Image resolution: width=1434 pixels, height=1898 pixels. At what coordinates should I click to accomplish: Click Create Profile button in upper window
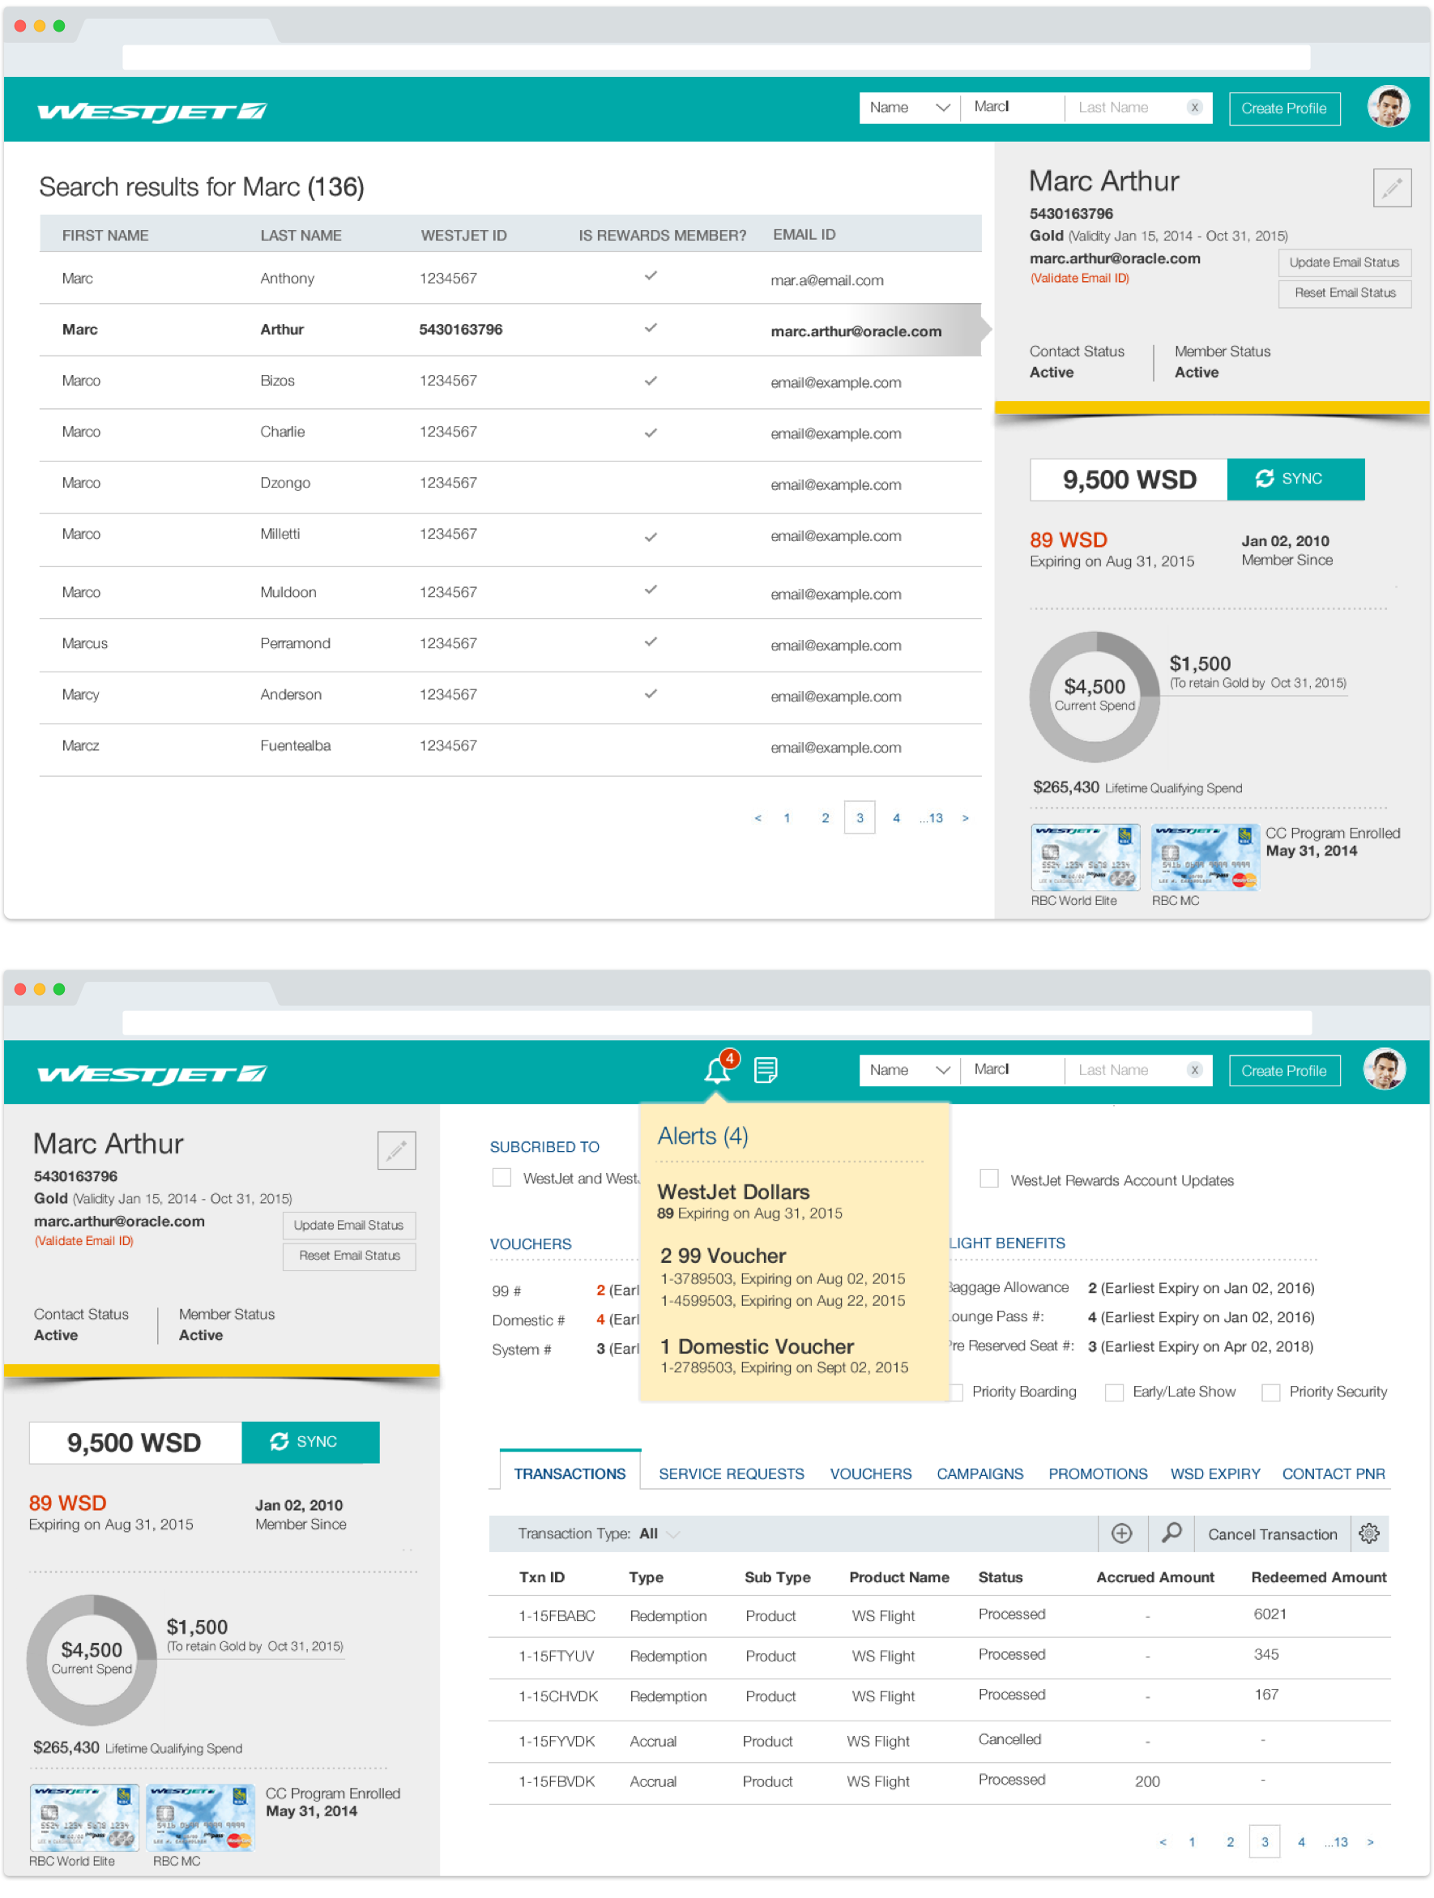tap(1285, 108)
